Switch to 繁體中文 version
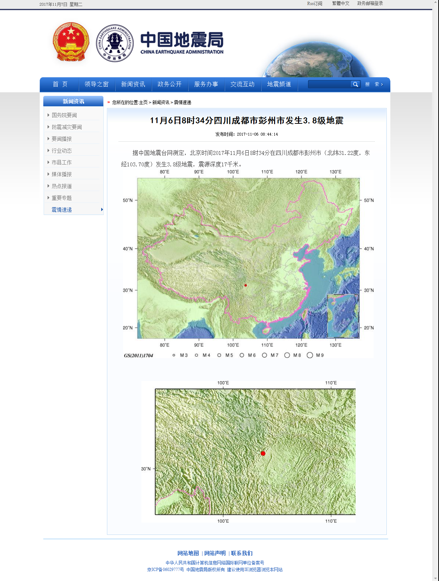 tap(341, 4)
